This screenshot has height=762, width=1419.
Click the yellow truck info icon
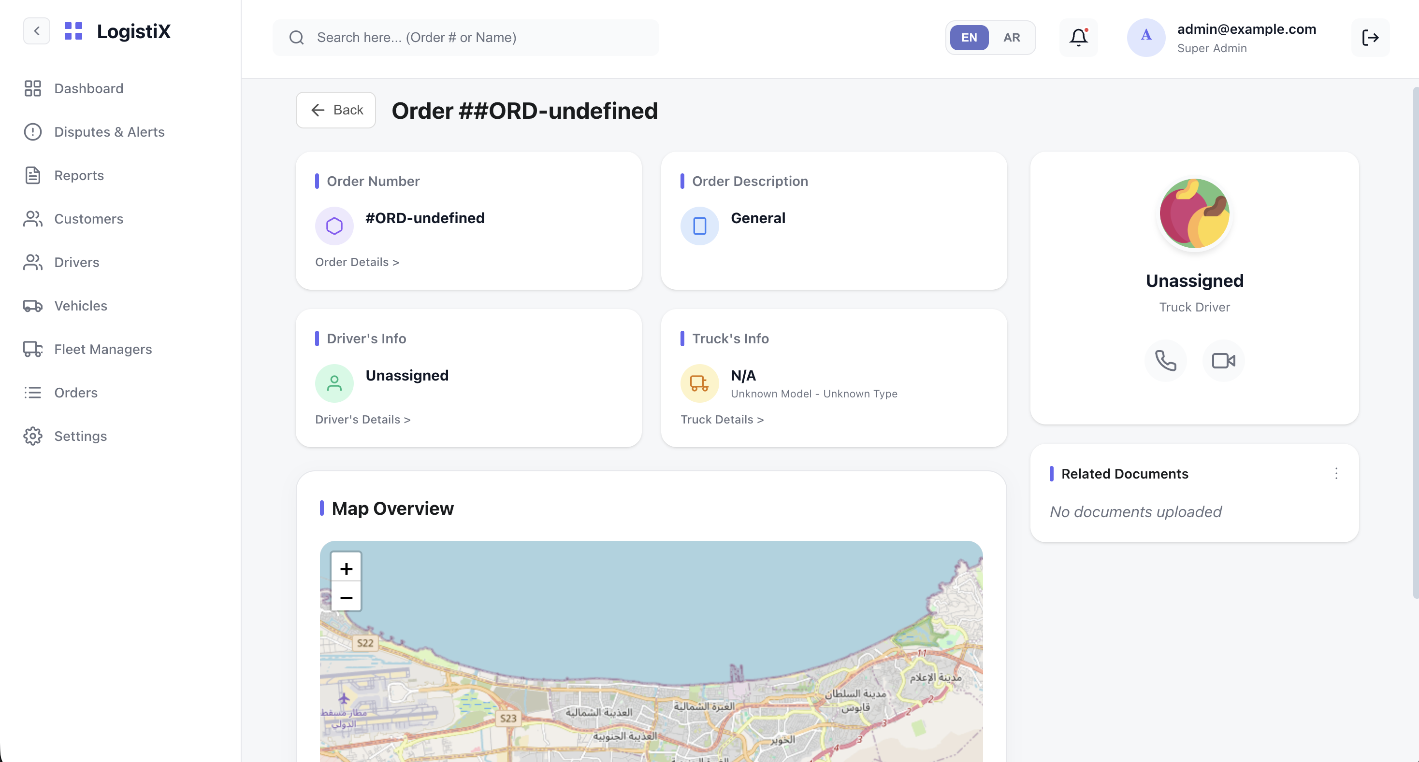click(x=699, y=383)
